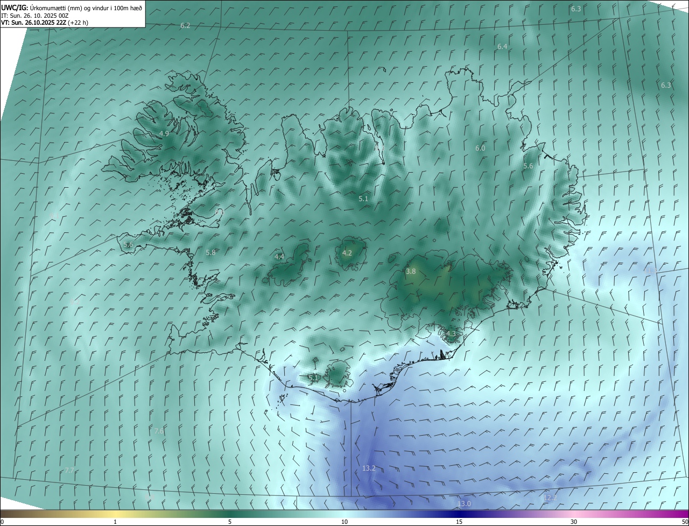This screenshot has height=526, width=689.
Task: Click the 6.0 value in northeast Iceland
Action: 480,148
